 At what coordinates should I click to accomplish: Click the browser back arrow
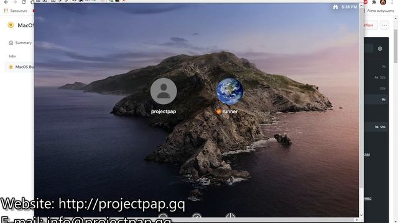click(6, 2)
